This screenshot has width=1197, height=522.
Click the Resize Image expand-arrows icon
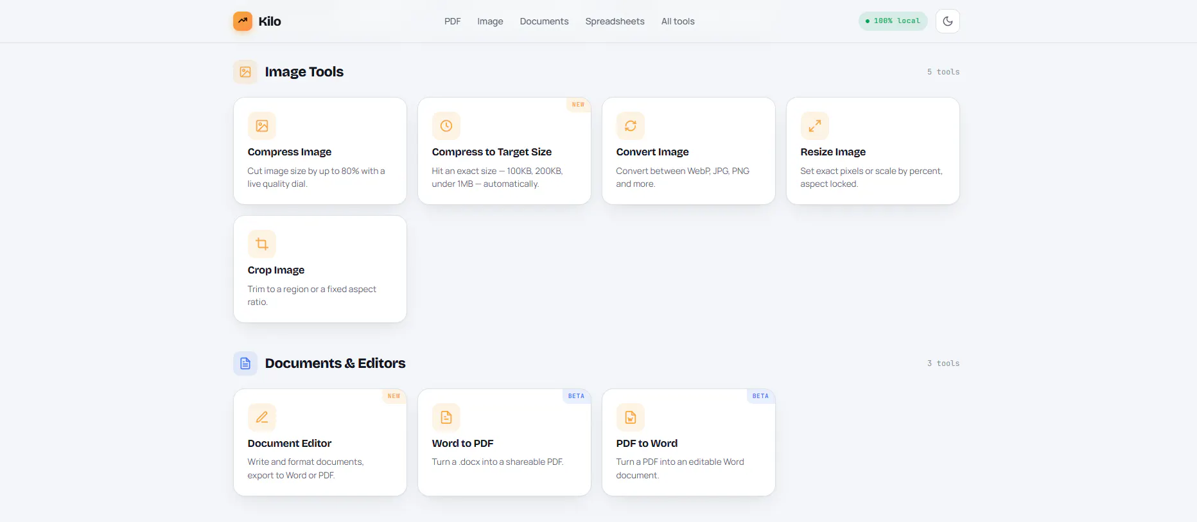click(x=815, y=126)
